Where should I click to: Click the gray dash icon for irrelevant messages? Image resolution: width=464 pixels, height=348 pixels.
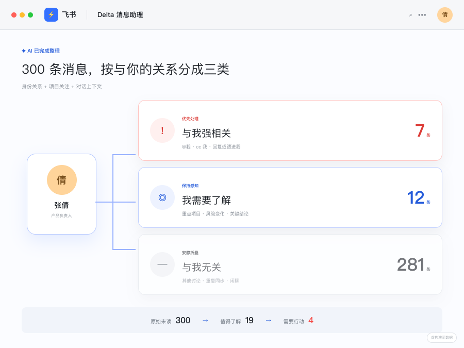click(162, 264)
